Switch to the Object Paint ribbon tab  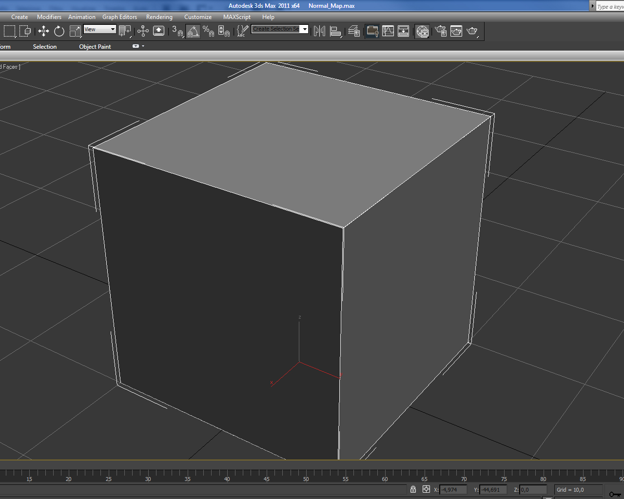coord(95,46)
